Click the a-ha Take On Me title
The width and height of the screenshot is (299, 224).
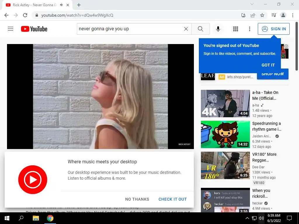pyautogui.click(x=265, y=95)
